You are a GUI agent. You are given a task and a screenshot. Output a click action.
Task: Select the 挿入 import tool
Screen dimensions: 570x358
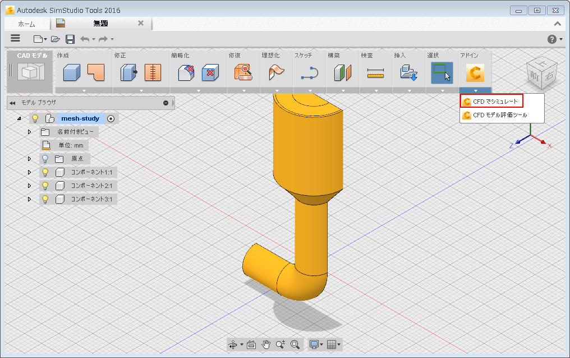tap(408, 72)
